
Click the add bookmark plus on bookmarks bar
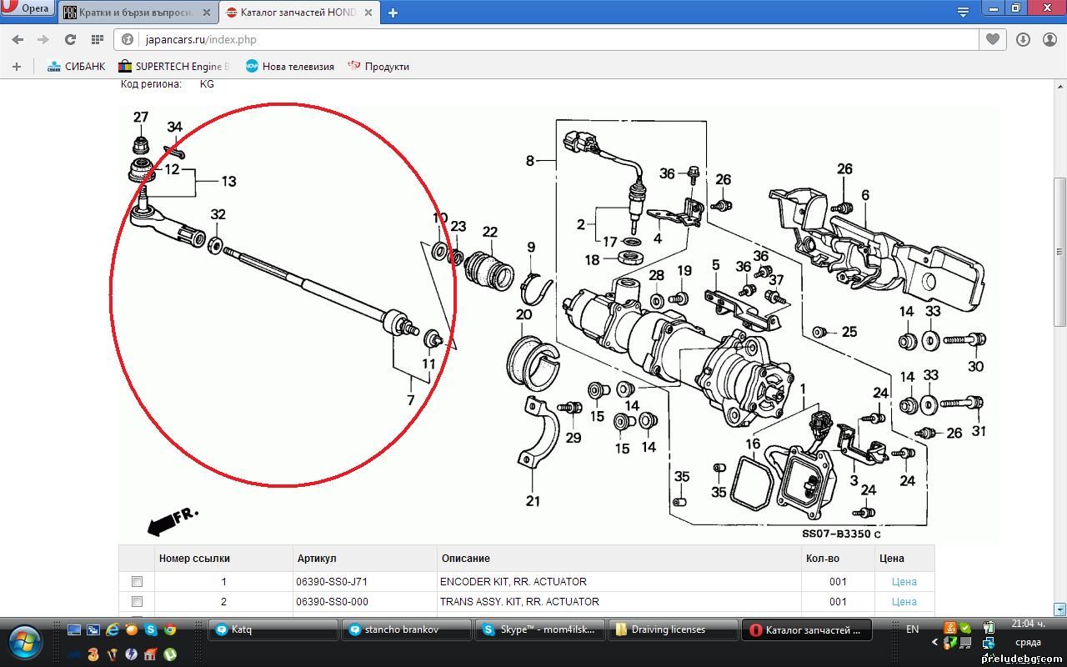tap(16, 67)
